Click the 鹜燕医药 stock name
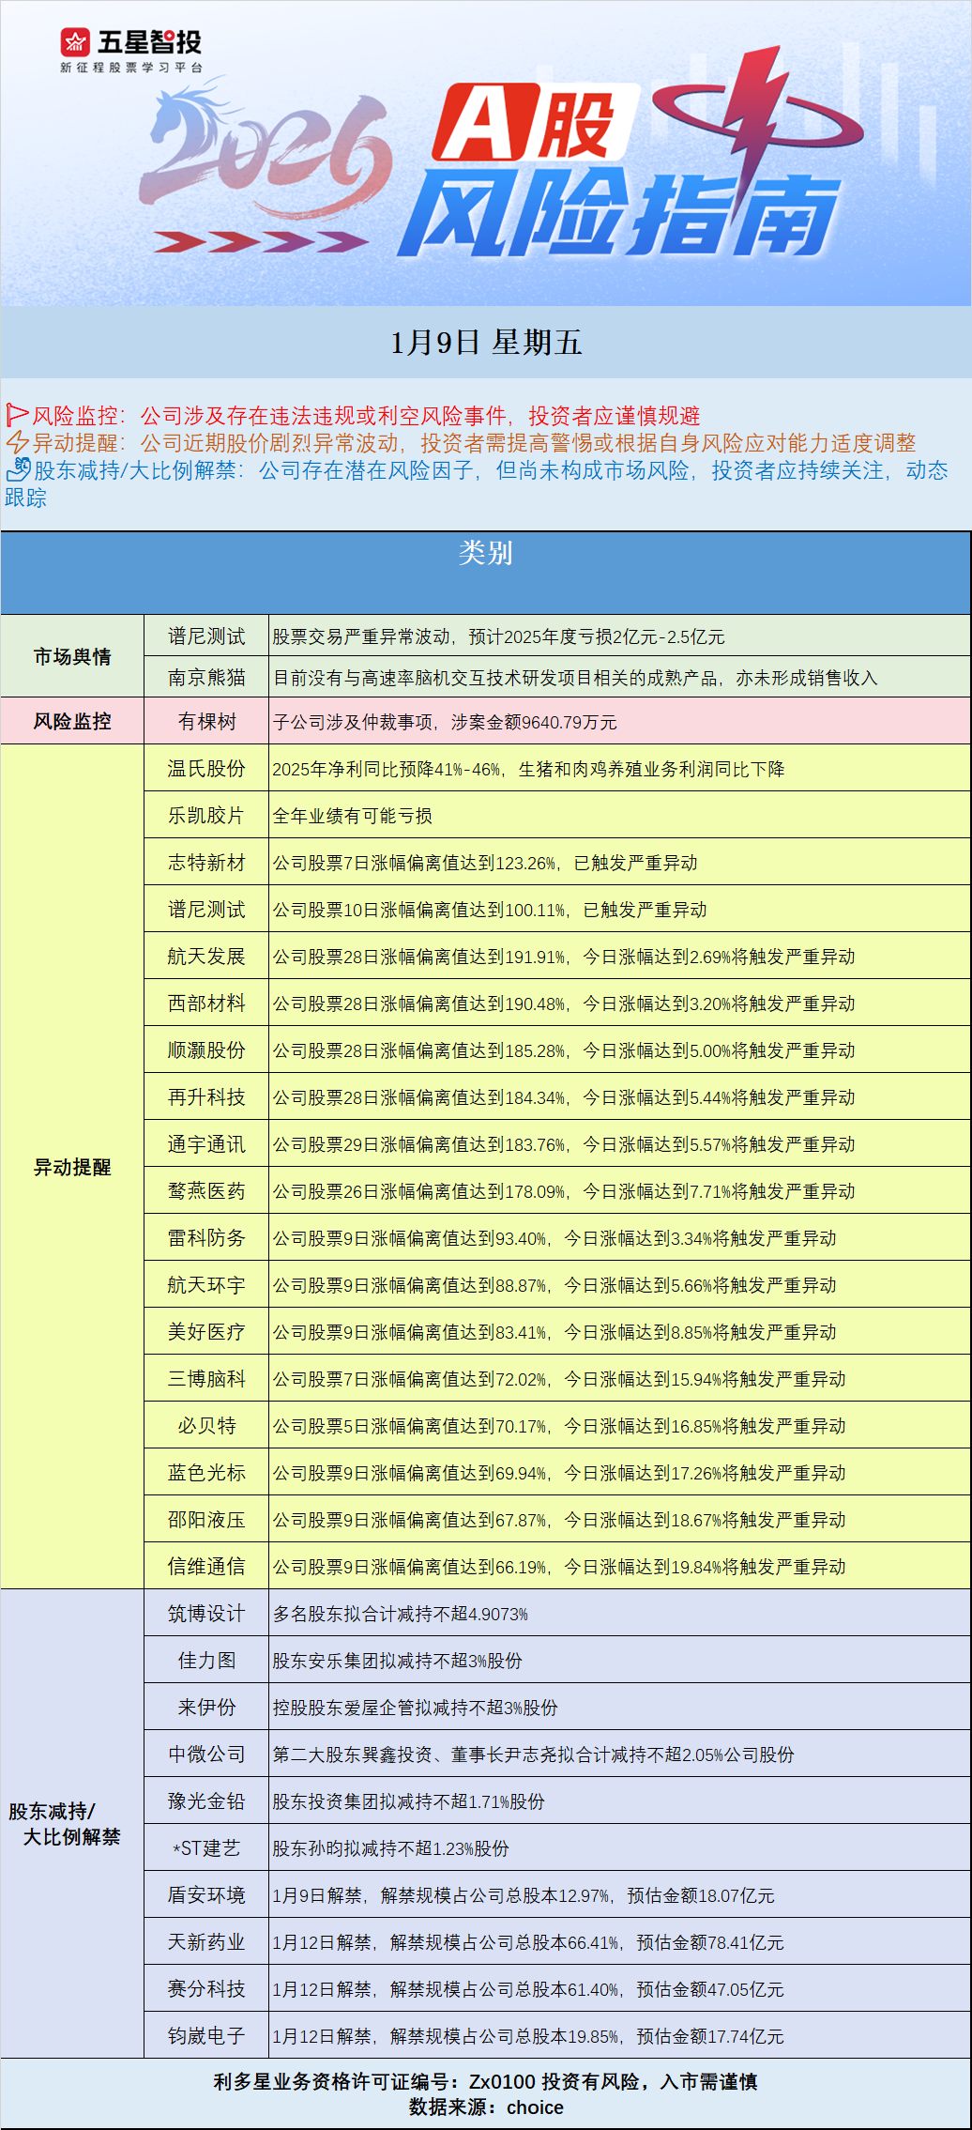 [206, 1190]
